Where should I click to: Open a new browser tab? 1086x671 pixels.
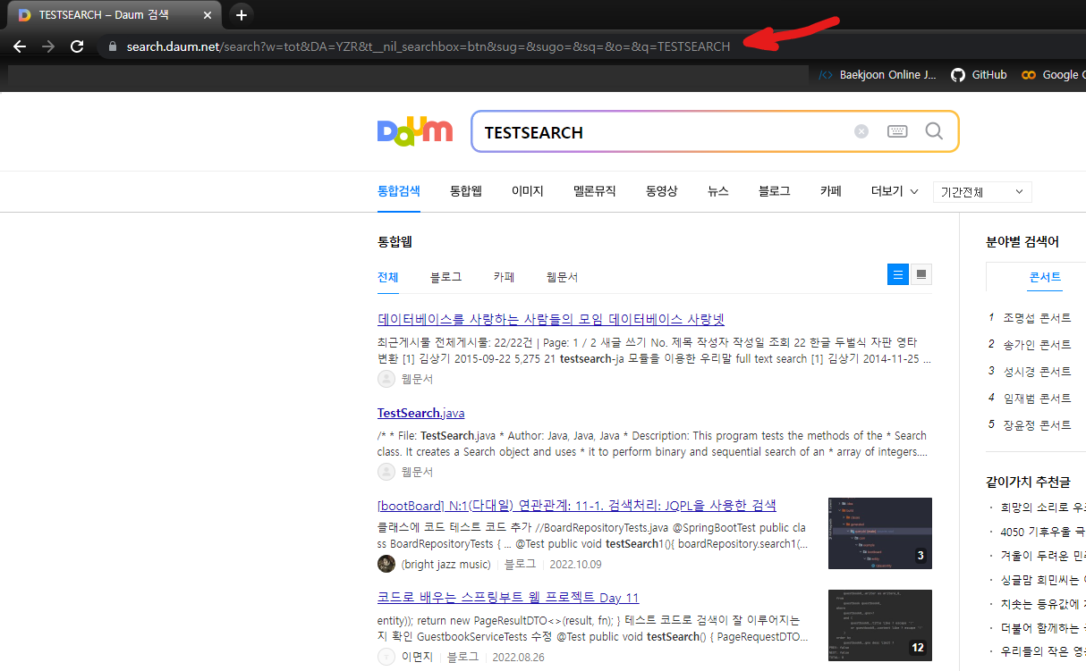click(x=241, y=15)
